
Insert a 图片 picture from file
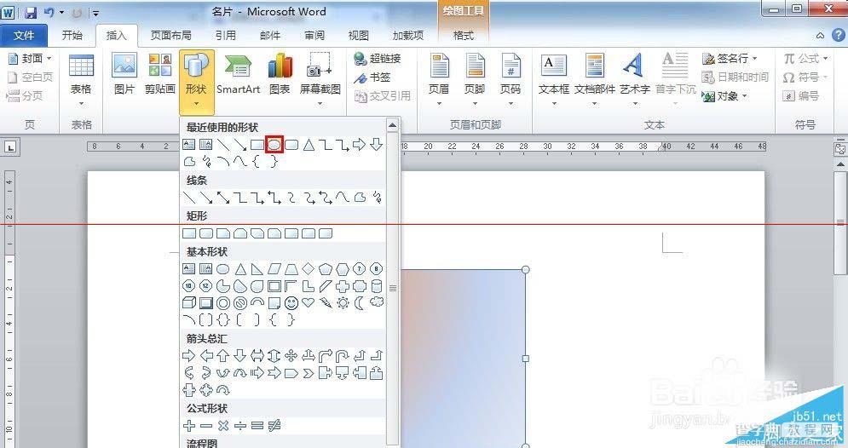(124, 75)
